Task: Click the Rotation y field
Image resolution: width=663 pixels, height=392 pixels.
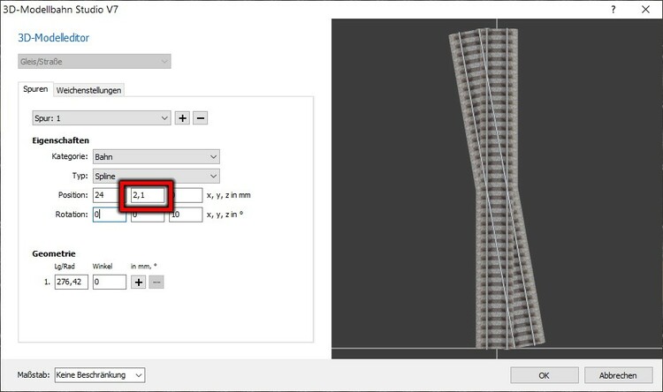Action: coord(148,215)
